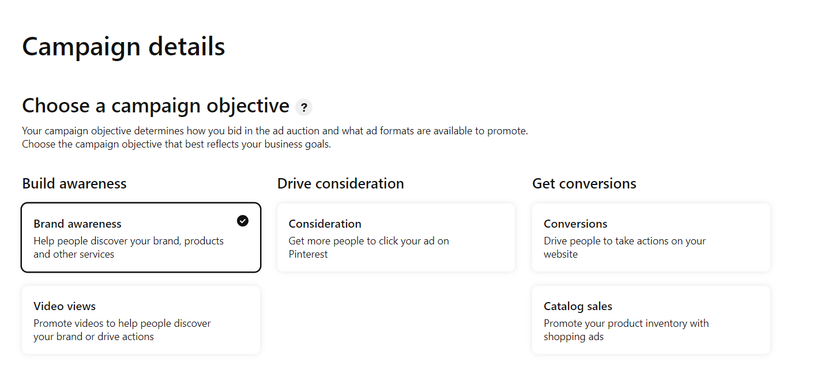Viewport: 832px width, 381px height.
Task: Click the Drive consideration column heading
Action: pyautogui.click(x=340, y=184)
